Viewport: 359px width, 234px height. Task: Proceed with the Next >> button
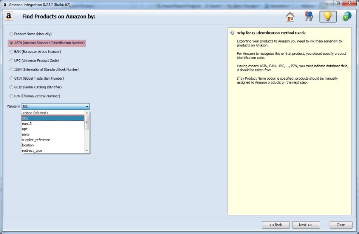pyautogui.click(x=306, y=225)
